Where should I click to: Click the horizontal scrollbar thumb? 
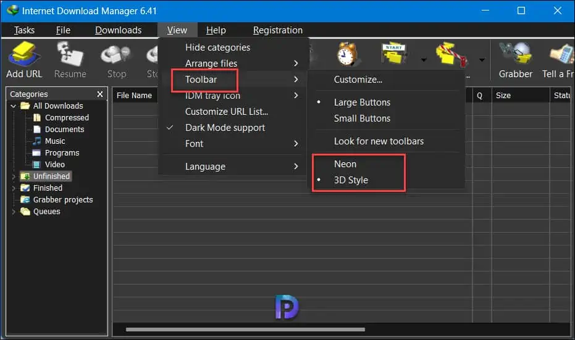[x=245, y=330]
